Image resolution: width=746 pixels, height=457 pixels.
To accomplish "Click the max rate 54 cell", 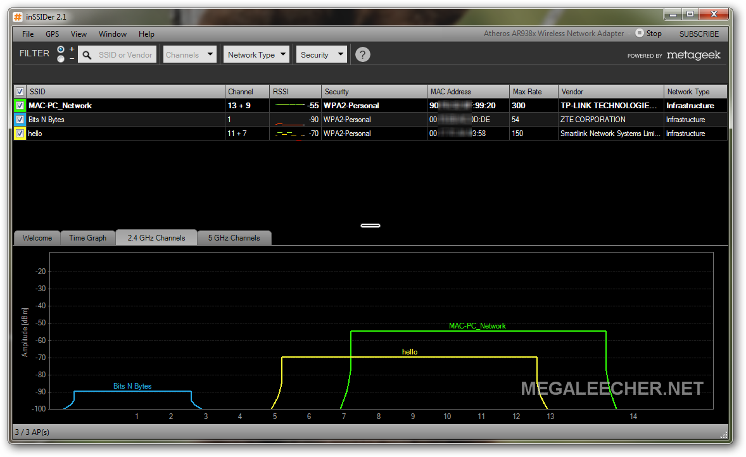I will [x=534, y=120].
